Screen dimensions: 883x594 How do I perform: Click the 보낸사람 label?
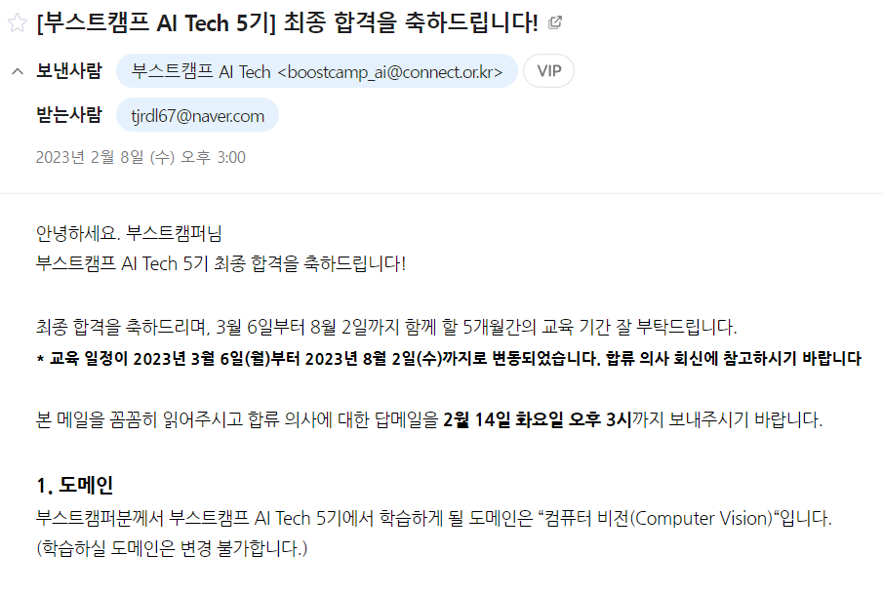click(x=69, y=71)
